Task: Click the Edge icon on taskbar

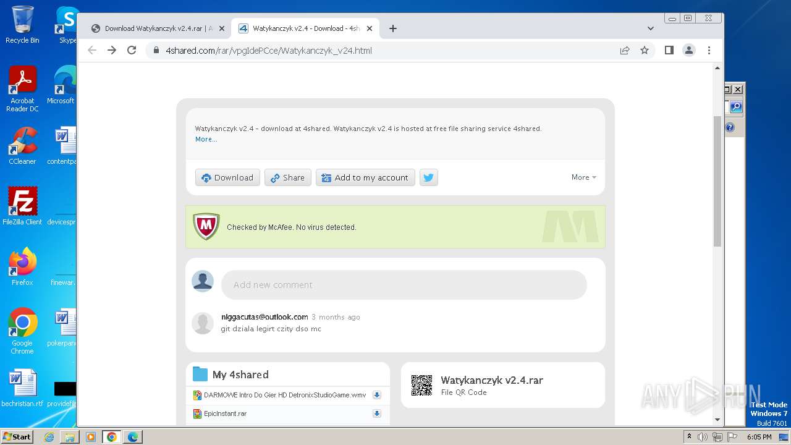Action: 132,437
